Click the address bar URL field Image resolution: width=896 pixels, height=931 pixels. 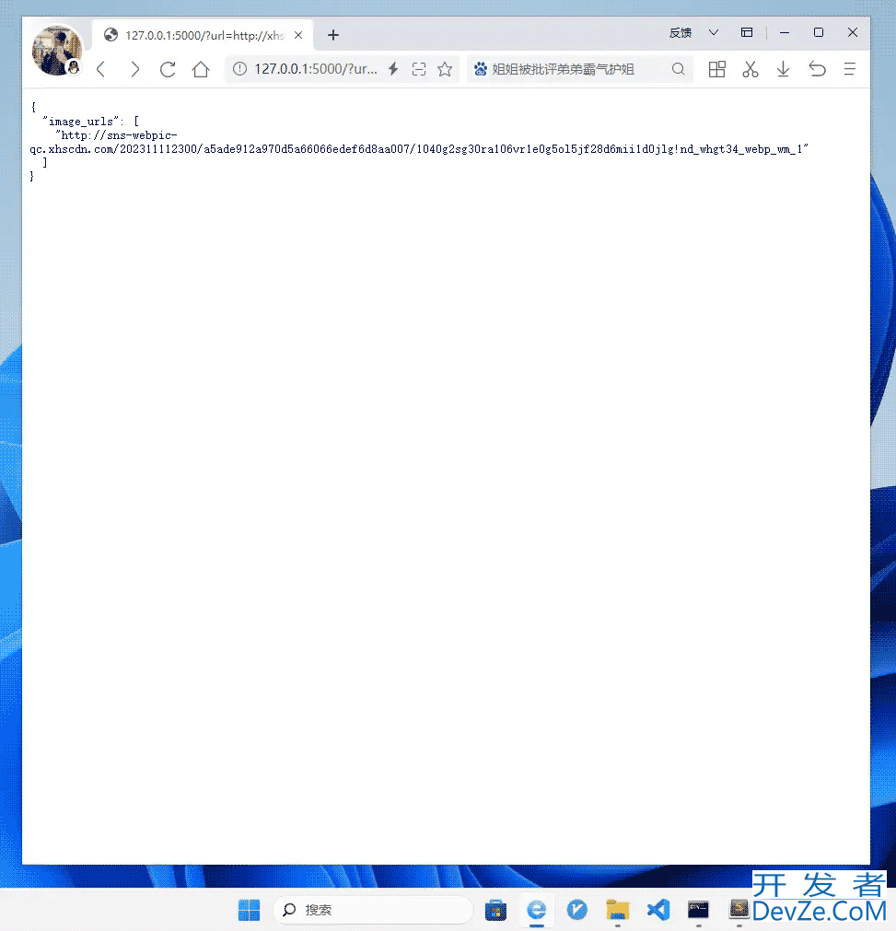[x=315, y=69]
